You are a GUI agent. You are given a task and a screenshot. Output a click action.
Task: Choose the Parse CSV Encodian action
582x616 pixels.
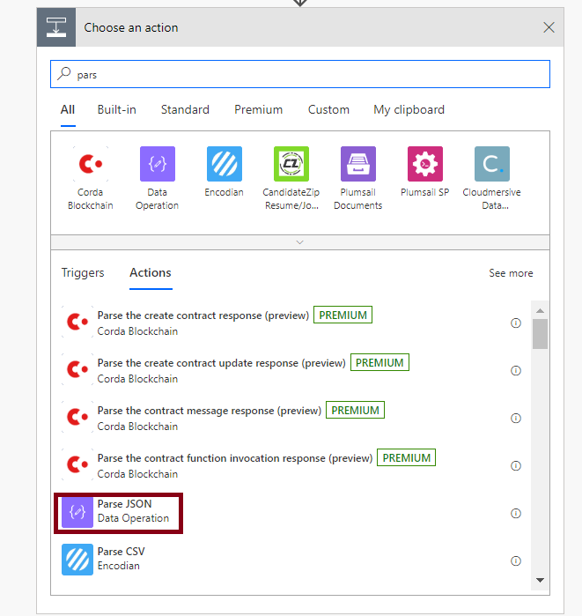(x=121, y=559)
